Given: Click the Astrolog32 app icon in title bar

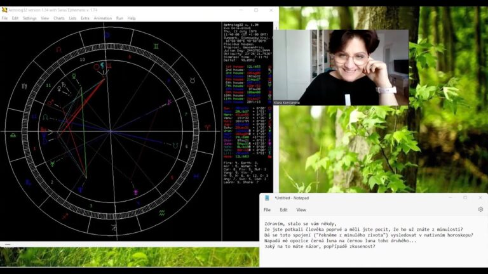Looking at the screenshot, I should [4, 10].
